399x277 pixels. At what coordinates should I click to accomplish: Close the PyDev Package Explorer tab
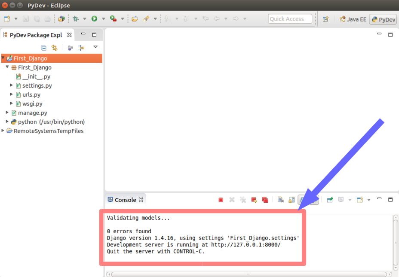(69, 35)
